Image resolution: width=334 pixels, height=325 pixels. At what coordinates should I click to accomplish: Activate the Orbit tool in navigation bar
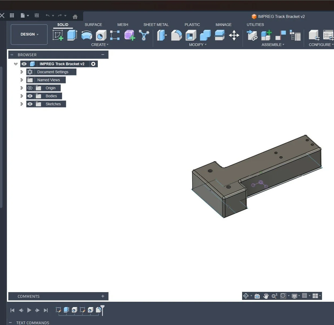click(246, 296)
